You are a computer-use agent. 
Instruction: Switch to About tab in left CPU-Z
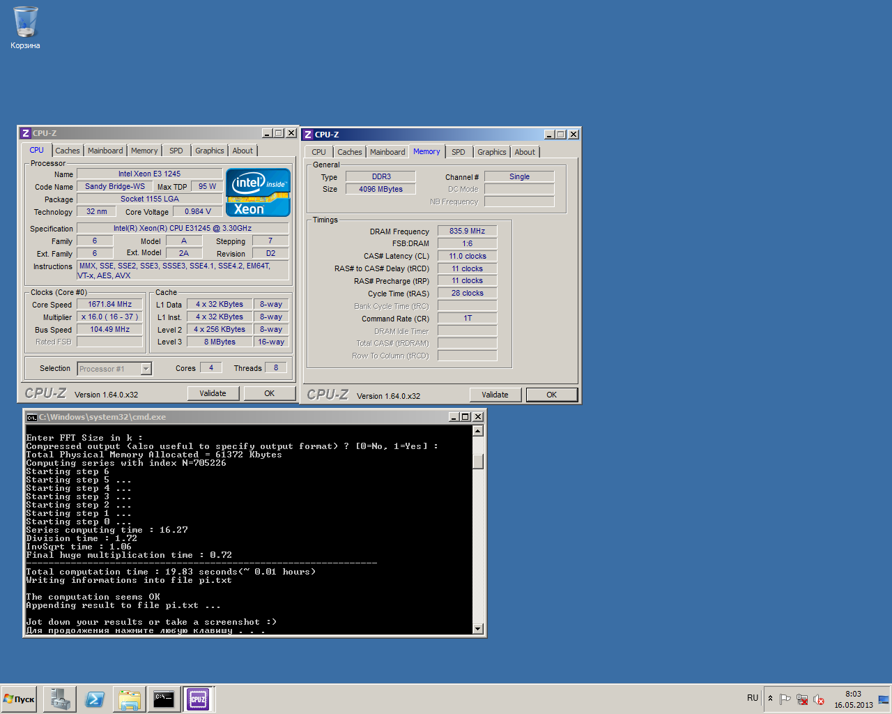[x=243, y=151]
